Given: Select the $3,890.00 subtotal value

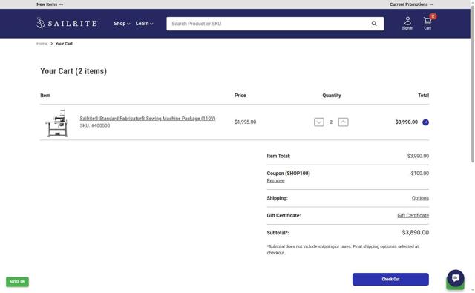Looking at the screenshot, I should click(415, 232).
